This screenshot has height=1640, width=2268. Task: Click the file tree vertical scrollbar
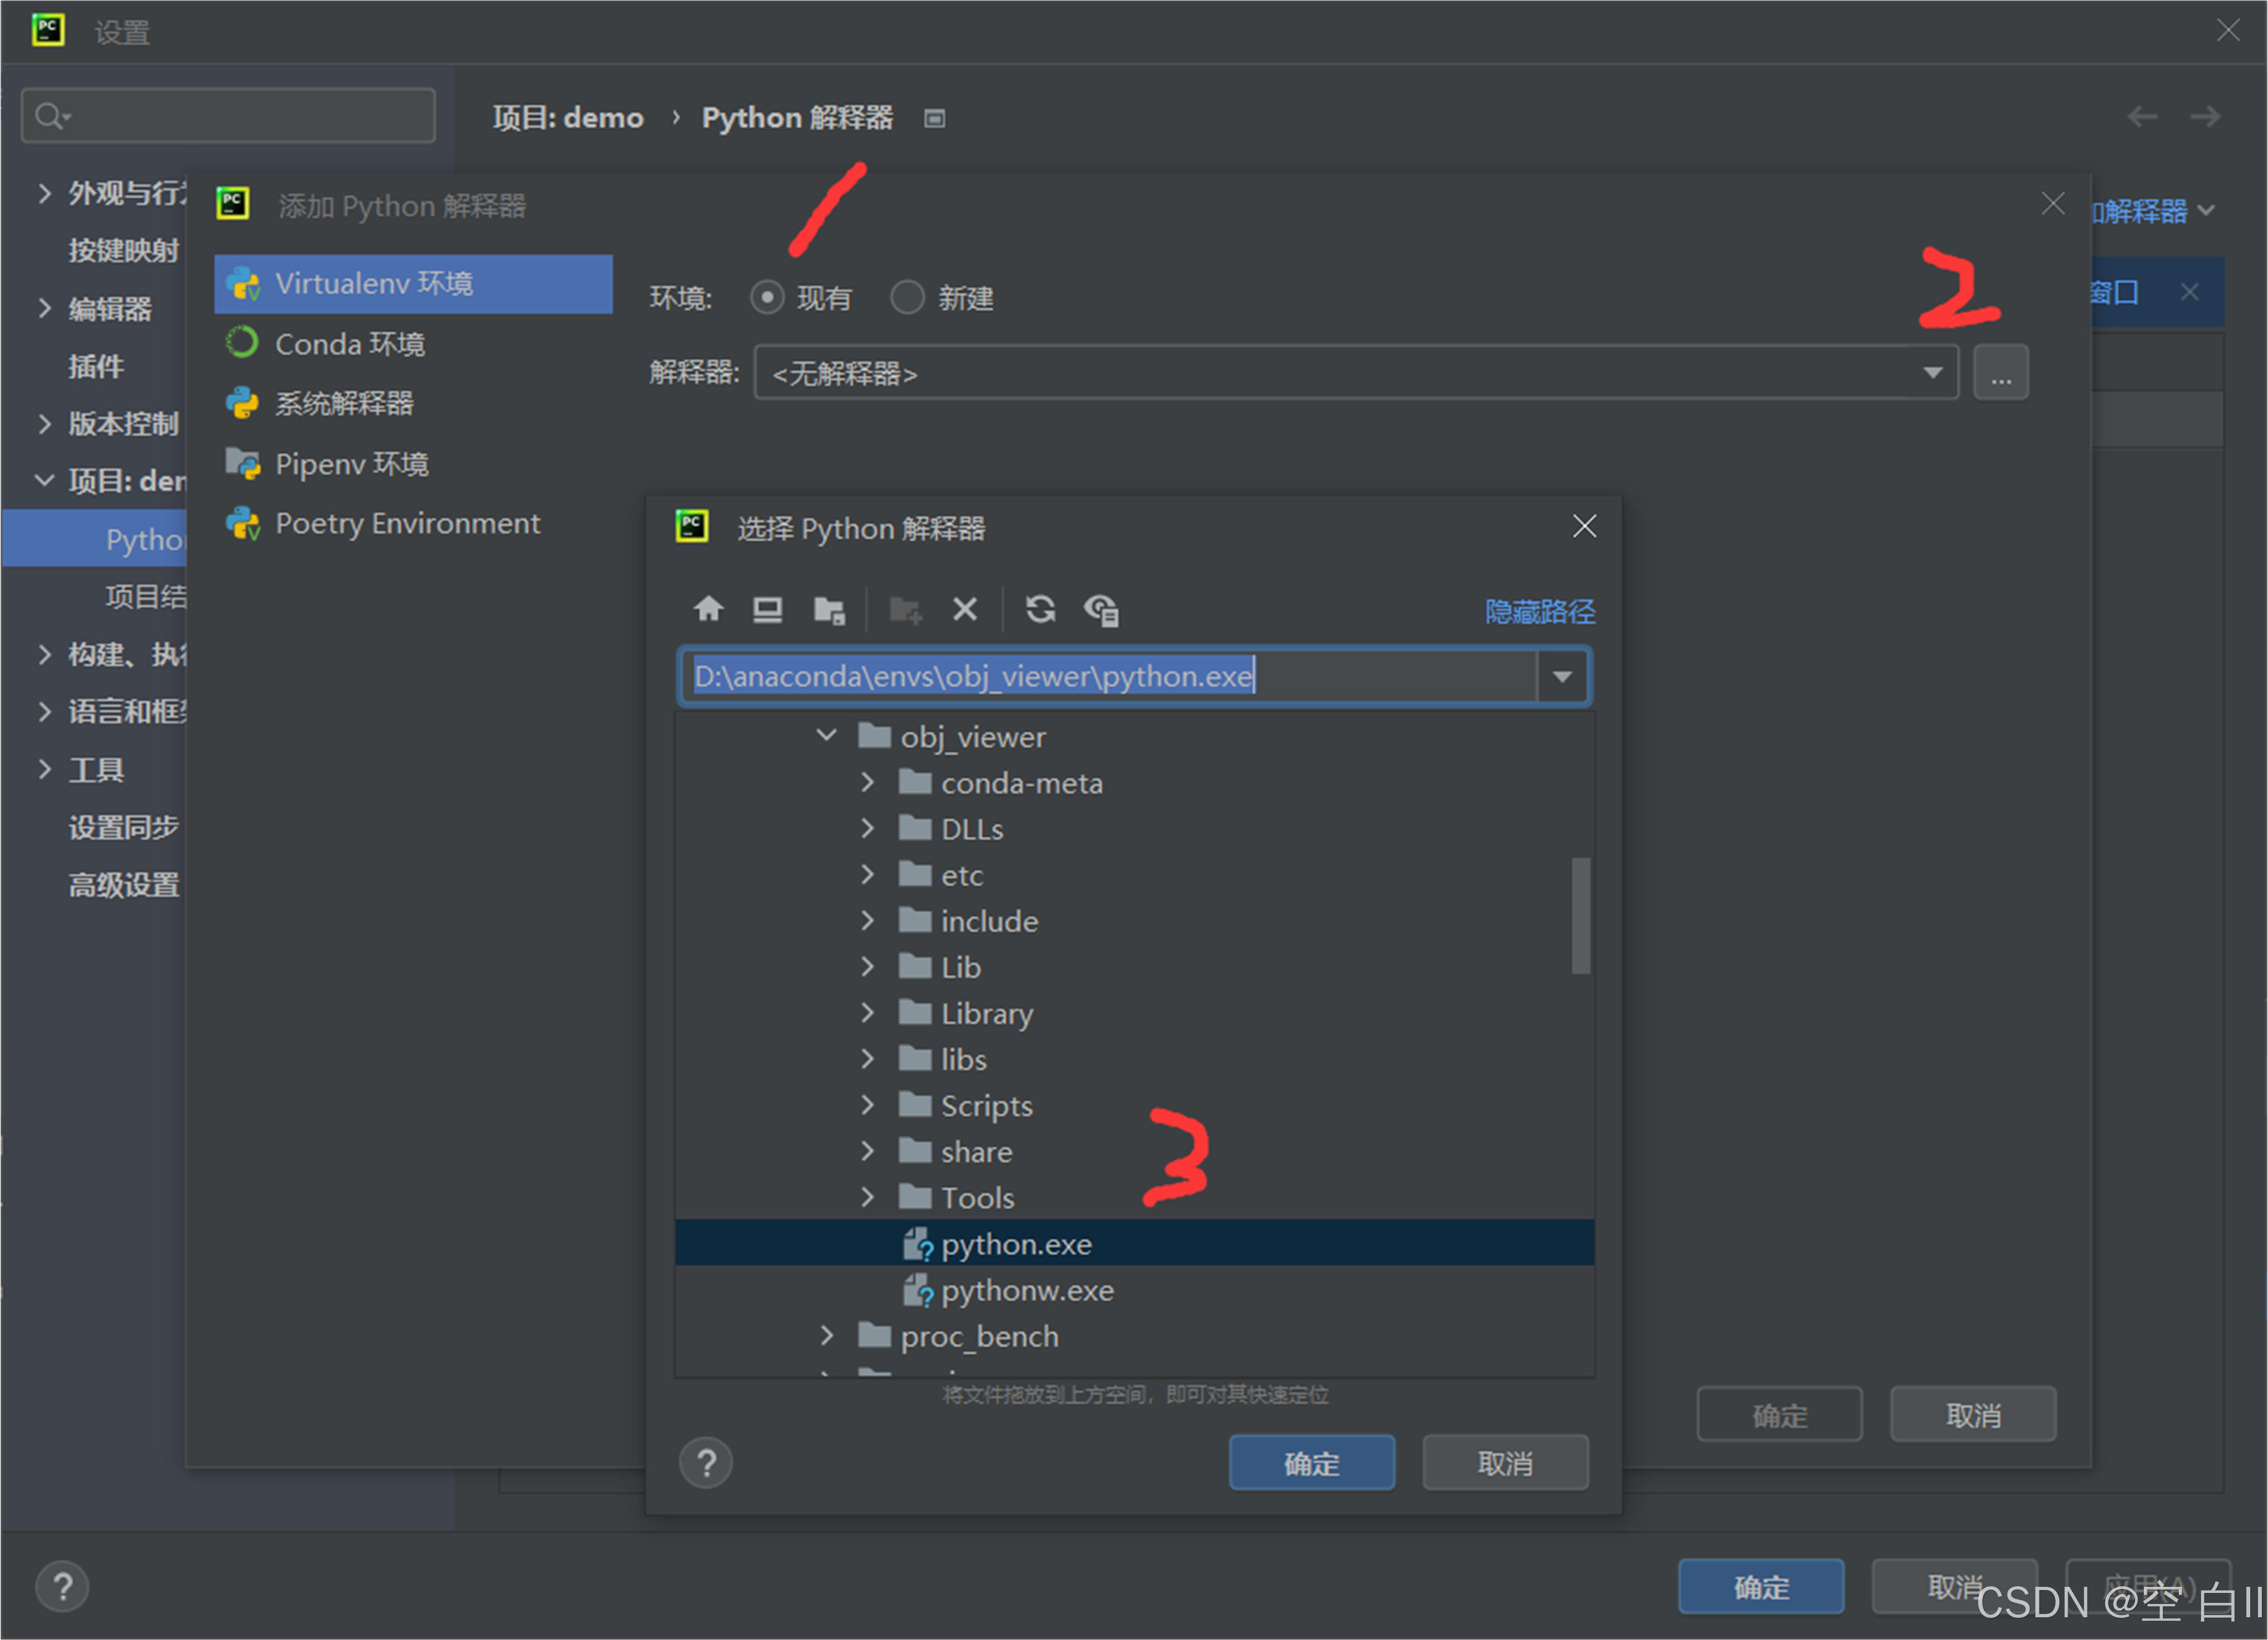pyautogui.click(x=1580, y=914)
